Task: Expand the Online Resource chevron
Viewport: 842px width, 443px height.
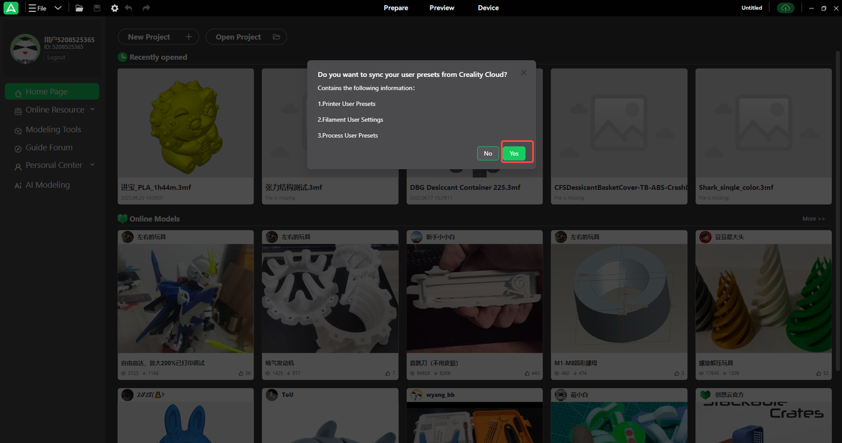Action: [x=92, y=109]
